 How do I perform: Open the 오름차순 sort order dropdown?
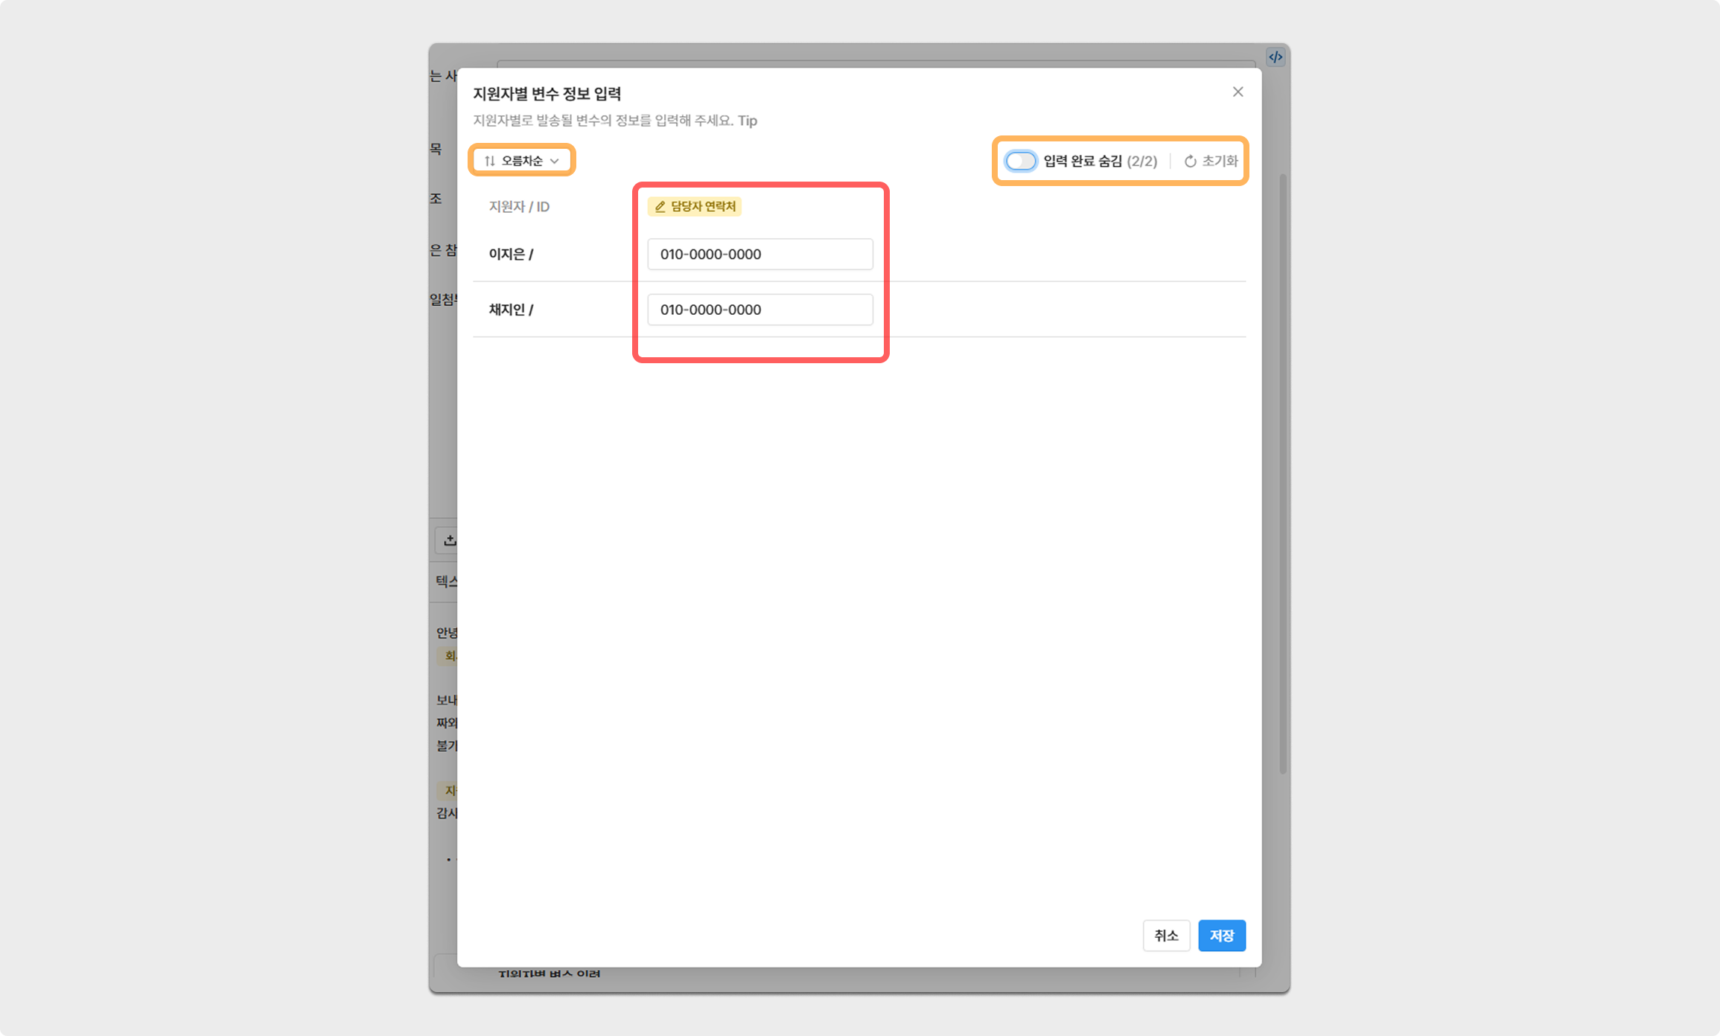521,161
